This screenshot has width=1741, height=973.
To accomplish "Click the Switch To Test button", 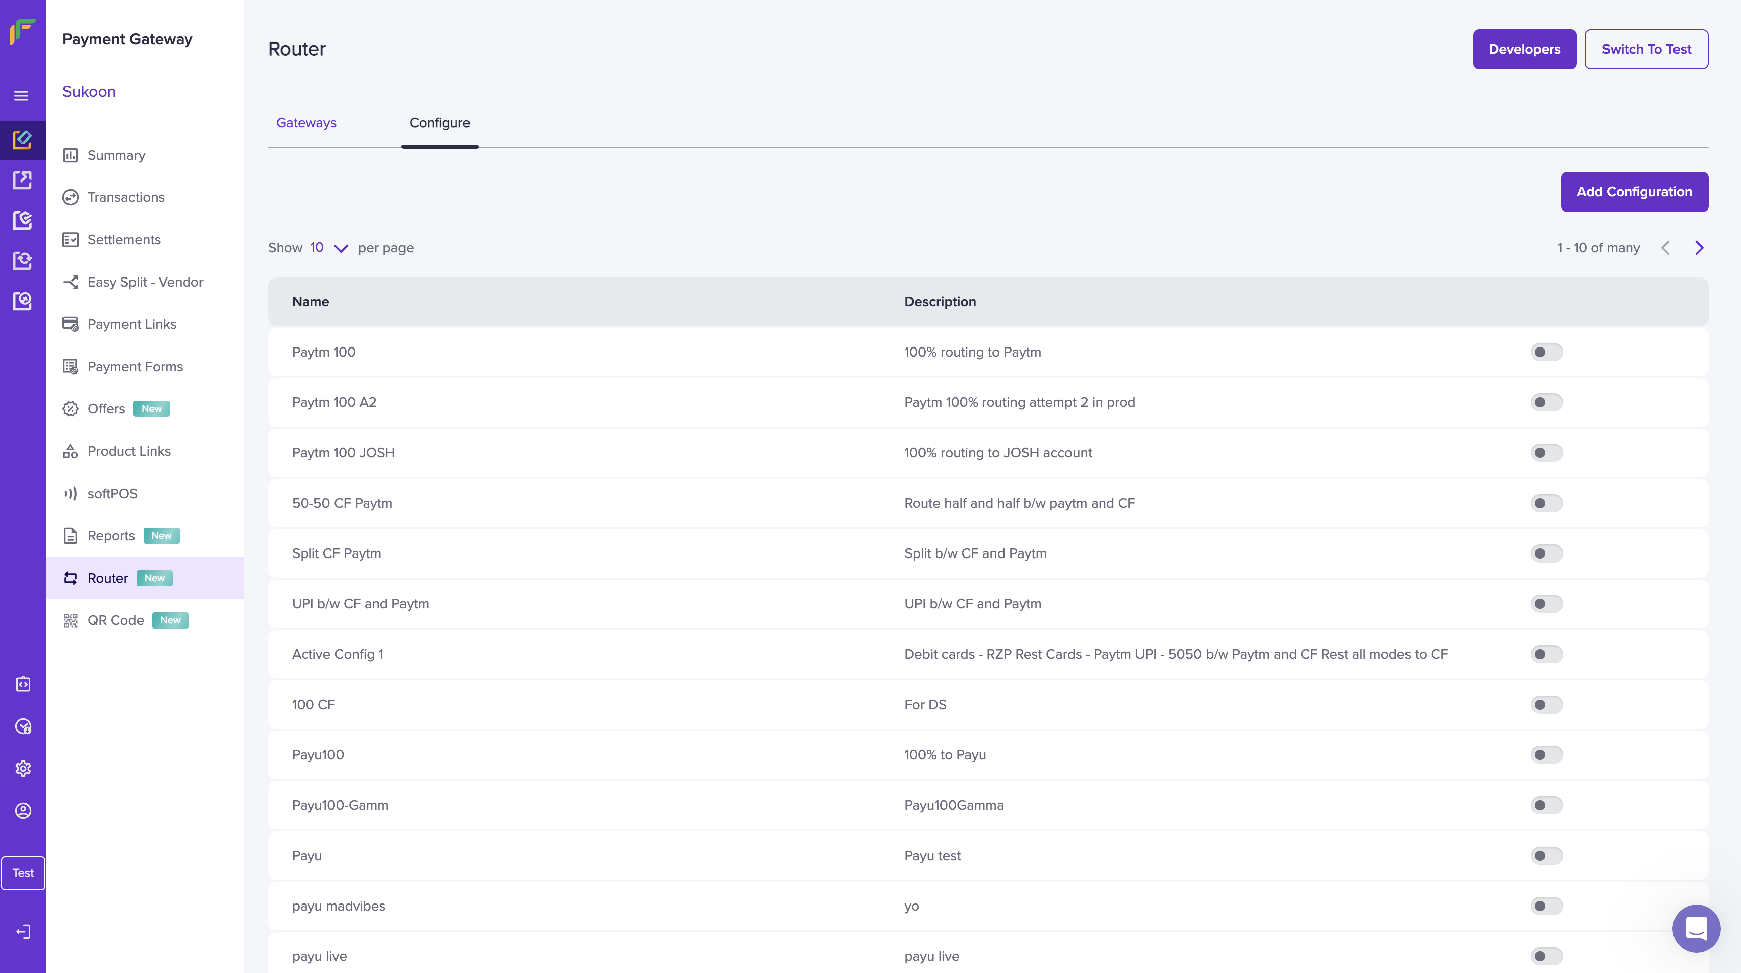I will (1646, 49).
